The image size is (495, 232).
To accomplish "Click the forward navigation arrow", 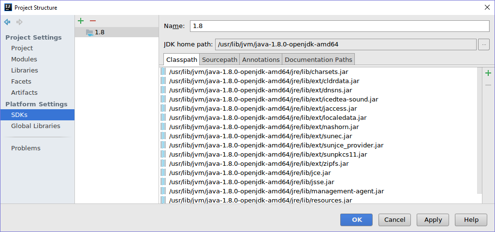I will click(19, 22).
